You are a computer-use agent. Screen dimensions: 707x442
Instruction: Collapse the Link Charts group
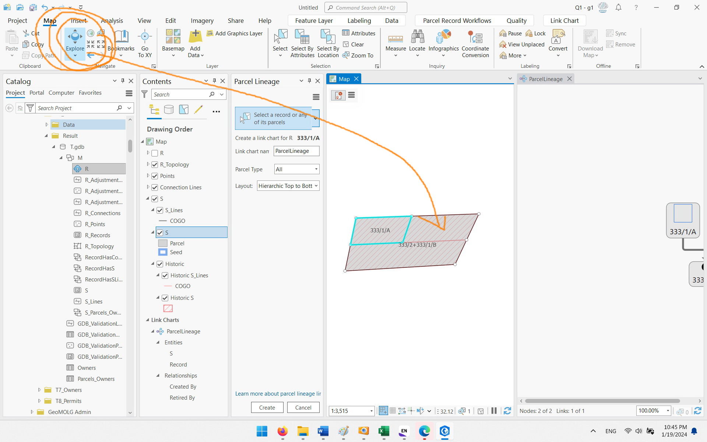147,320
